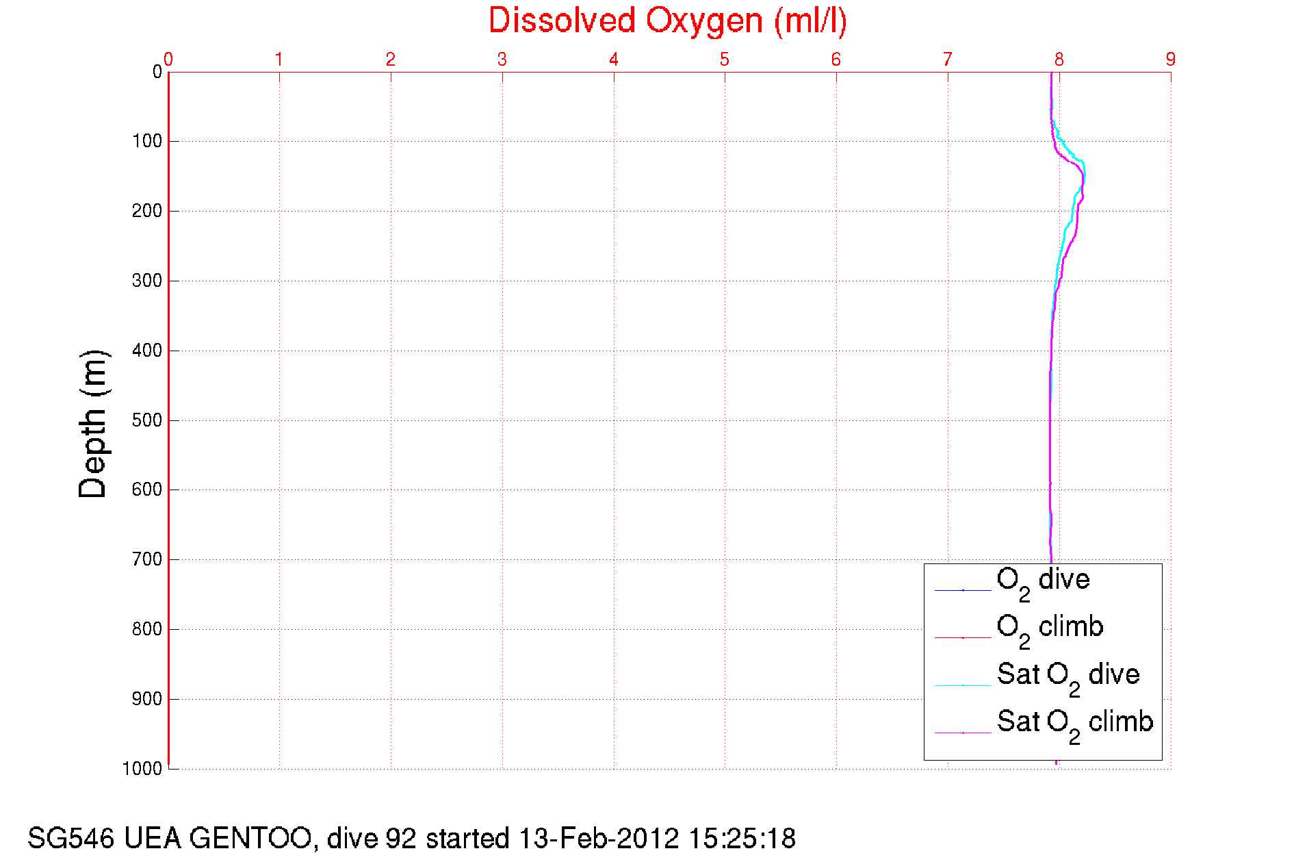Viewport: 1294px width, 864px height.
Task: Click the depth tick label 1000
Action: pos(142,769)
